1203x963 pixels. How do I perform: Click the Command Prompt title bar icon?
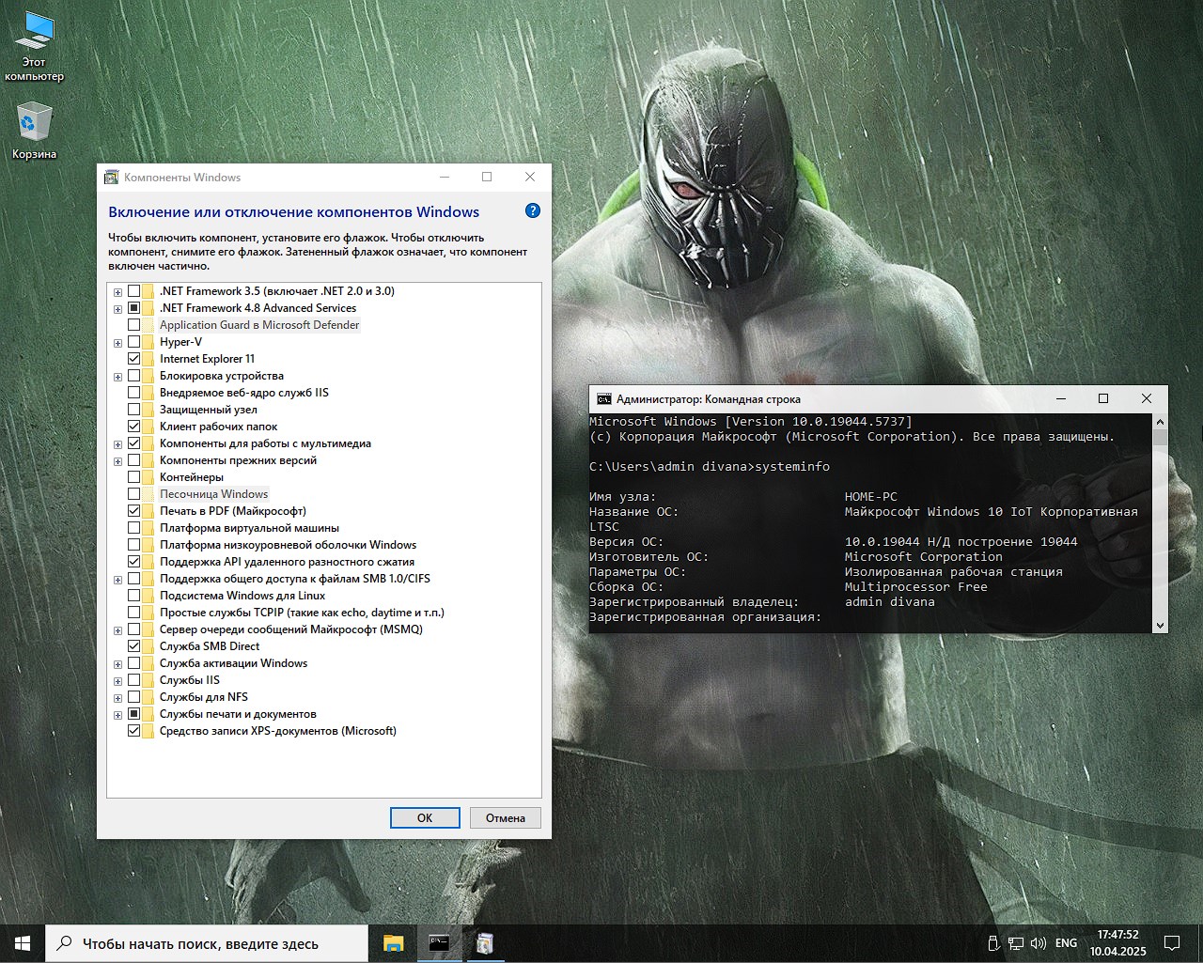click(x=604, y=398)
